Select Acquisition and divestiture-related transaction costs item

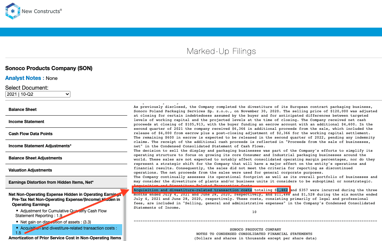point(67,230)
